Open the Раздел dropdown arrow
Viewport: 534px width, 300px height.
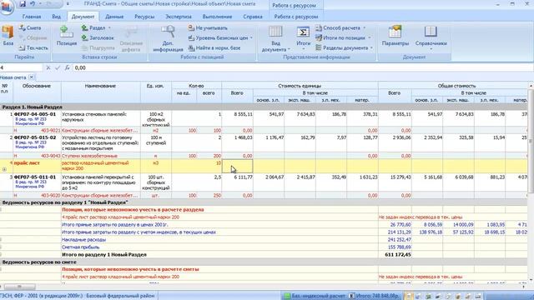click(x=109, y=27)
